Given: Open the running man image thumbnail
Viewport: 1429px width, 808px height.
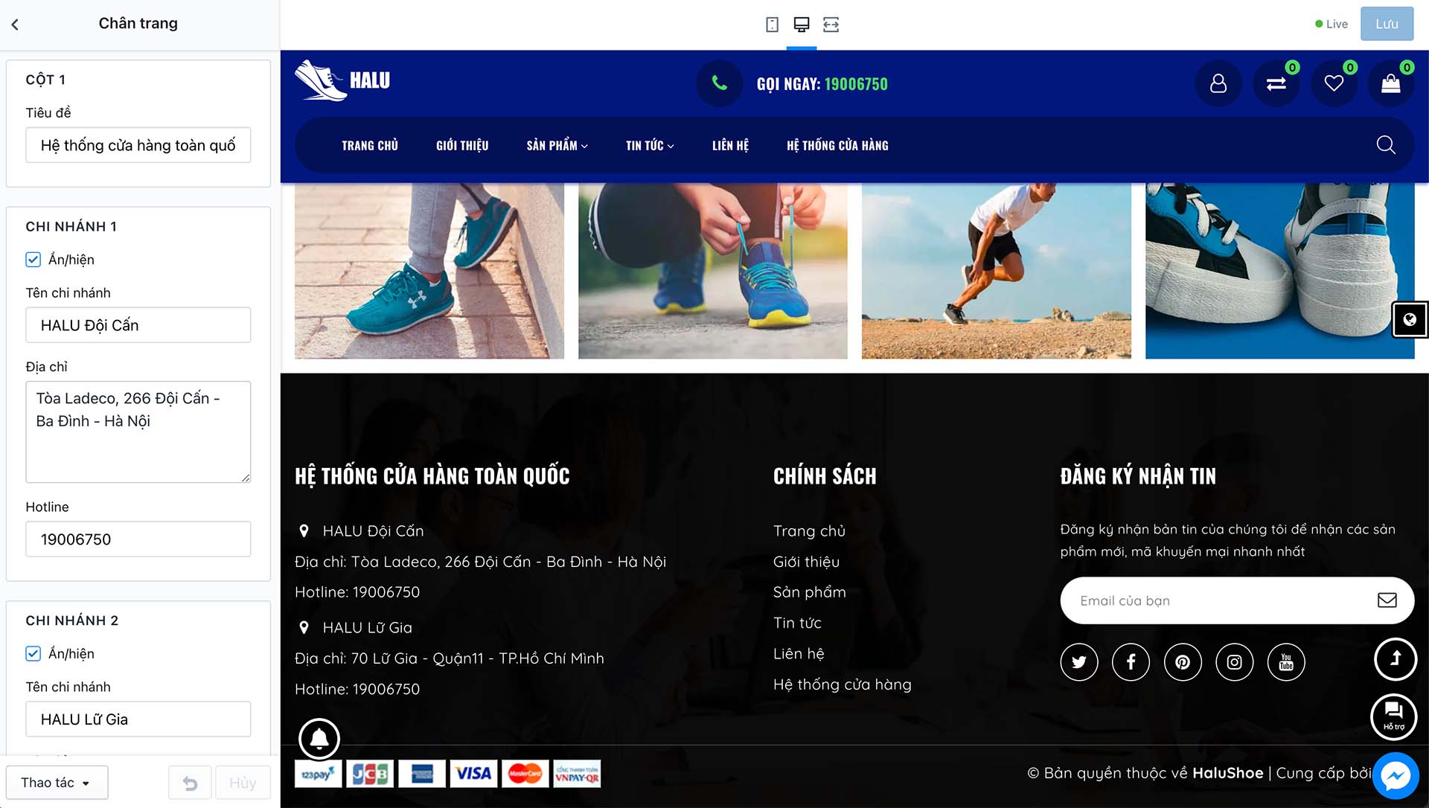Looking at the screenshot, I should [997, 271].
